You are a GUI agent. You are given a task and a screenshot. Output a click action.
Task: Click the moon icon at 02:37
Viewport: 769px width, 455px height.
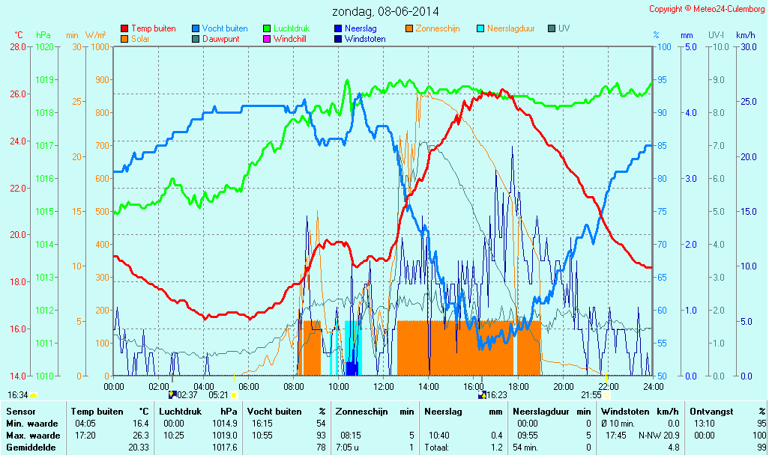tap(172, 394)
